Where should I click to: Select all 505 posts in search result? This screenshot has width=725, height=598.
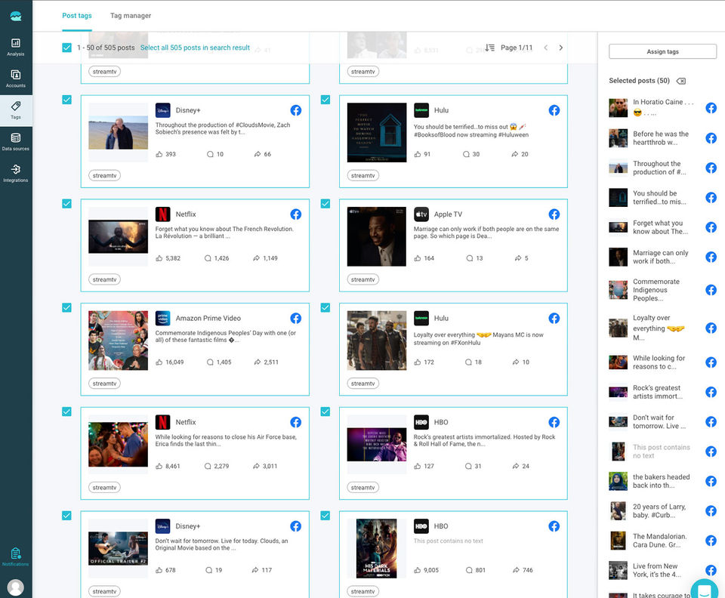point(195,48)
